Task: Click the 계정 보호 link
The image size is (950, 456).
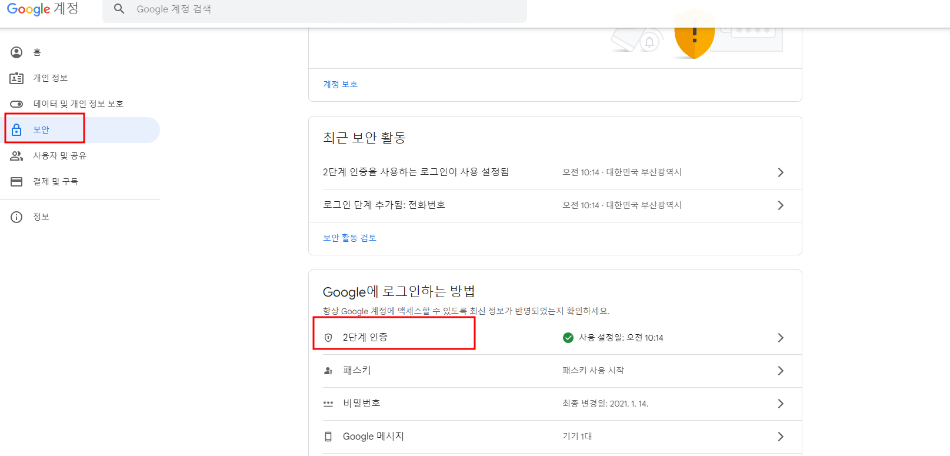Action: (x=340, y=85)
